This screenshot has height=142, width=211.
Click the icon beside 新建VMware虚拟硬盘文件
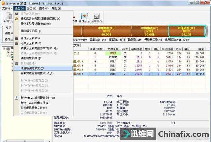(16, 98)
